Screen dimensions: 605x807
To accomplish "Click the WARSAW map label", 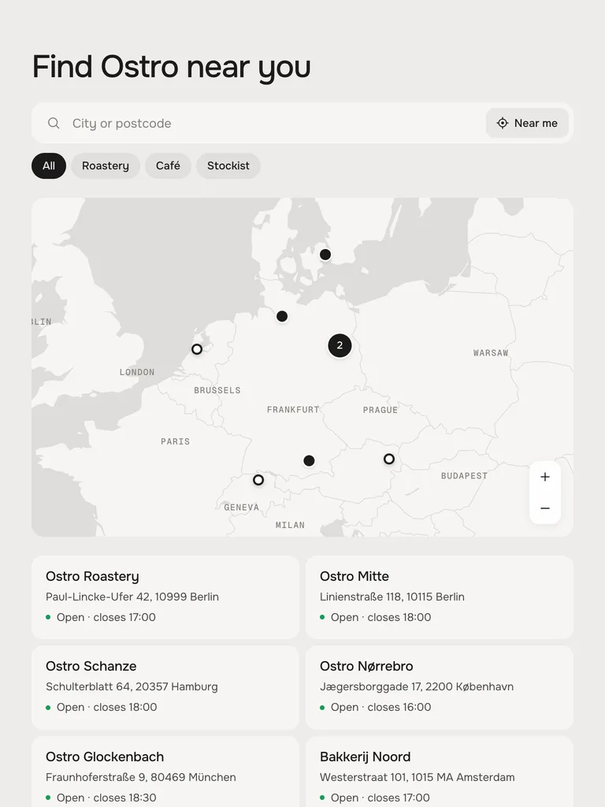I will pyautogui.click(x=491, y=353).
